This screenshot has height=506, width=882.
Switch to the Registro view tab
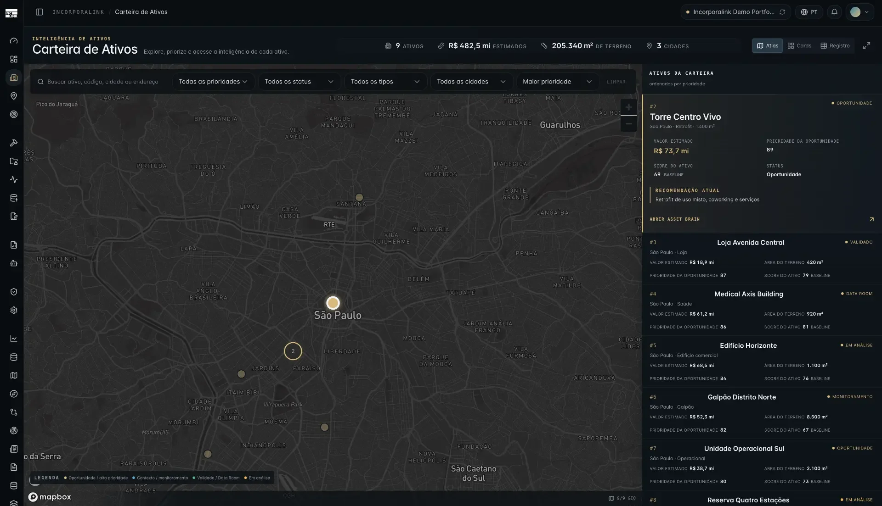click(x=835, y=46)
